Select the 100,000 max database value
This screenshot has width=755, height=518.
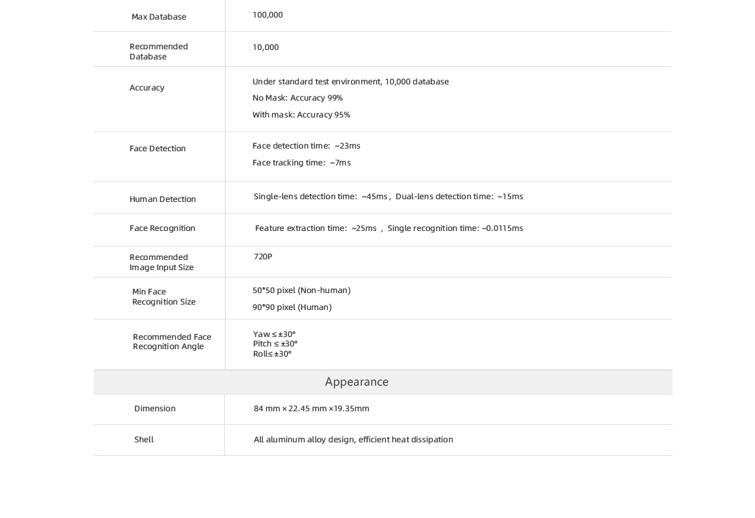(267, 15)
